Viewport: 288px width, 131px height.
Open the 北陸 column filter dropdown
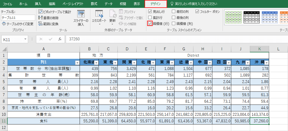(153, 63)
